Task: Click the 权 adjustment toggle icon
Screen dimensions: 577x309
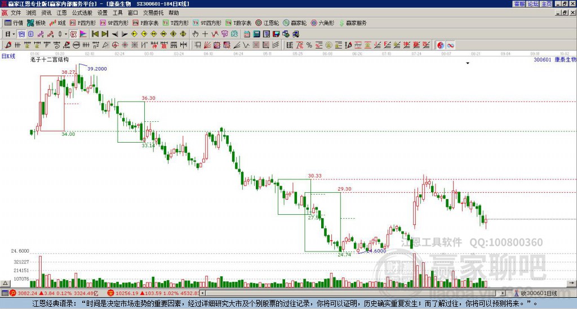Action: point(73,34)
